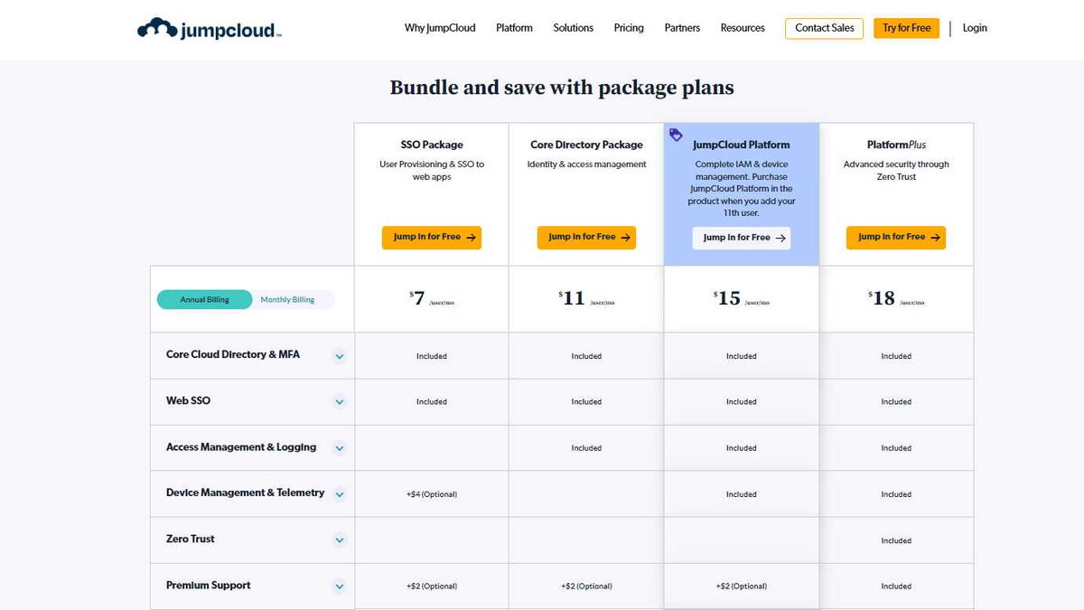Expand the Web SSO feature row
Image resolution: width=1084 pixels, height=610 pixels.
(340, 401)
